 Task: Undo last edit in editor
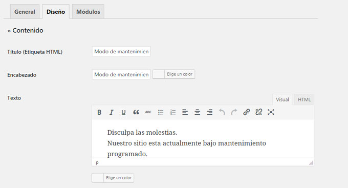tap(222, 112)
